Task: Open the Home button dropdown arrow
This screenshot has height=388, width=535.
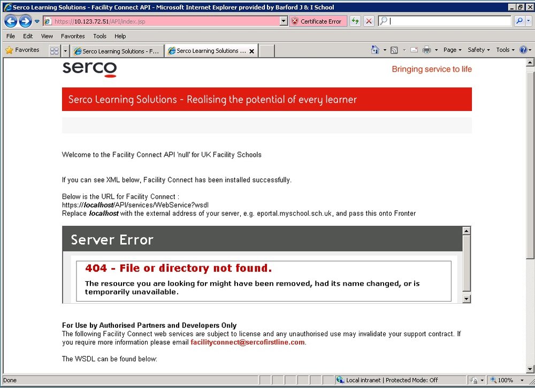Action: point(385,50)
